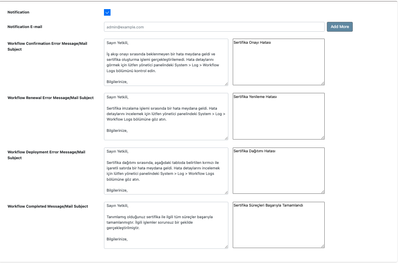The image size is (398, 263).
Task: Click the resize grip of the renewal message box
Action: click(x=227, y=137)
